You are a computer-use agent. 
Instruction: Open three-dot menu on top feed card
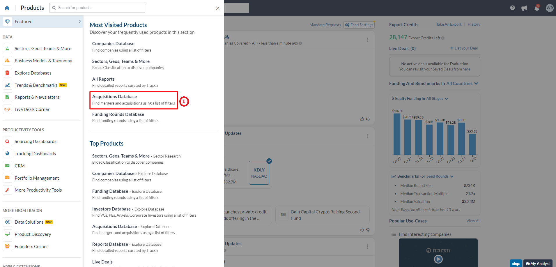coord(368,40)
